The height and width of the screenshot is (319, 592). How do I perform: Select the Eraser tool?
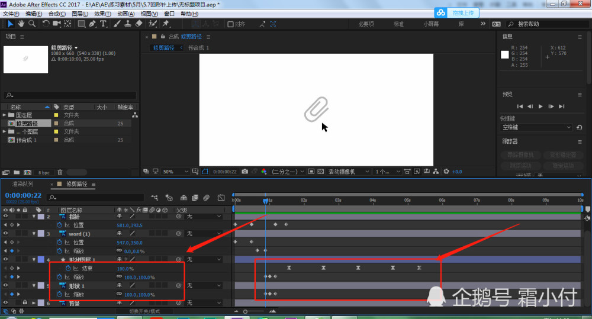(139, 24)
